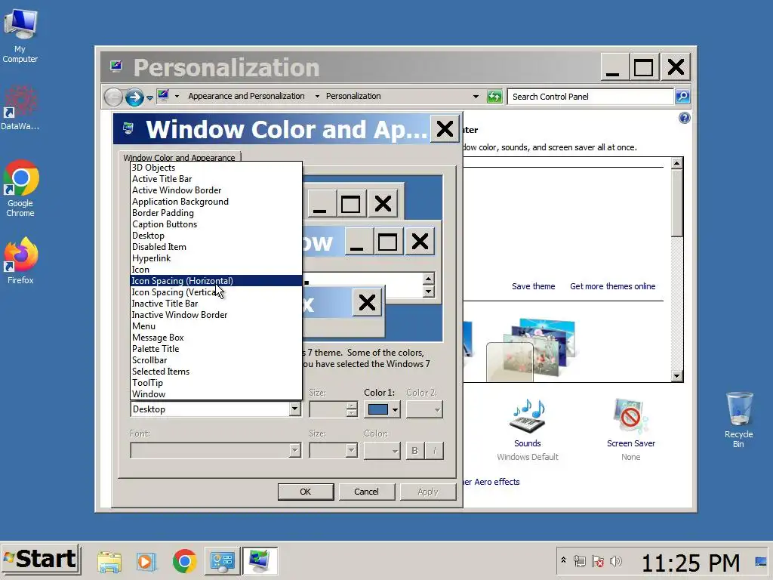Image resolution: width=773 pixels, height=580 pixels.
Task: Switch to Personalization taskbar item
Action: click(260, 561)
